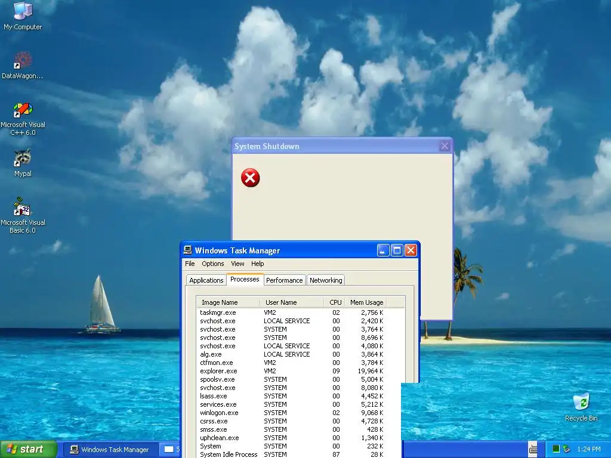Sort processes by Image Name column

point(229,302)
